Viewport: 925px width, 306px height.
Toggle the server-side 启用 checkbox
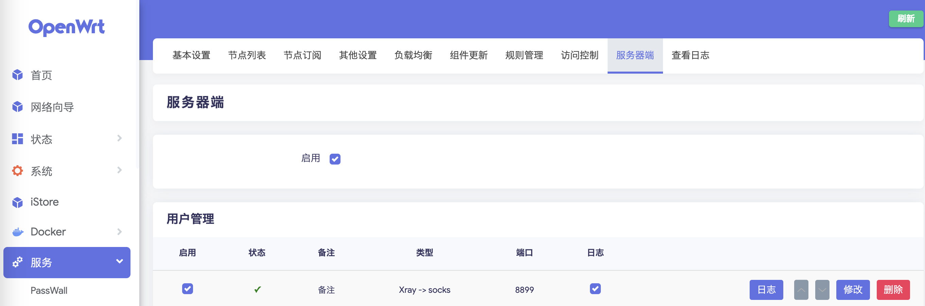pyautogui.click(x=335, y=159)
